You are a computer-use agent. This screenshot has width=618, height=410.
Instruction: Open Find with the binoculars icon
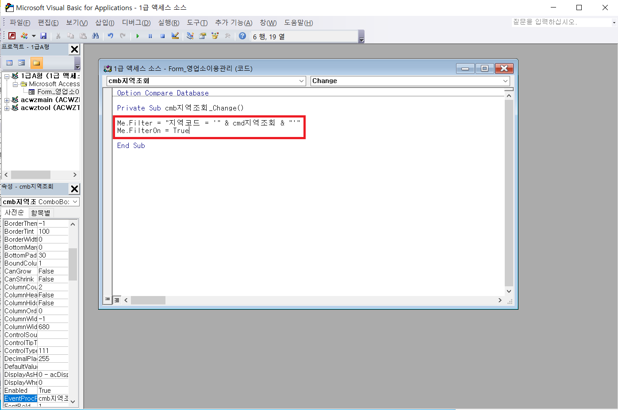pos(96,36)
